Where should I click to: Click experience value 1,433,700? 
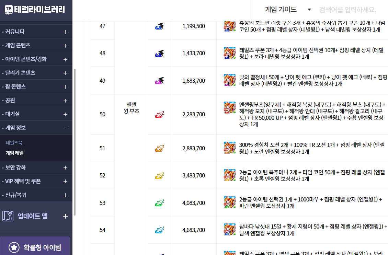tap(194, 54)
